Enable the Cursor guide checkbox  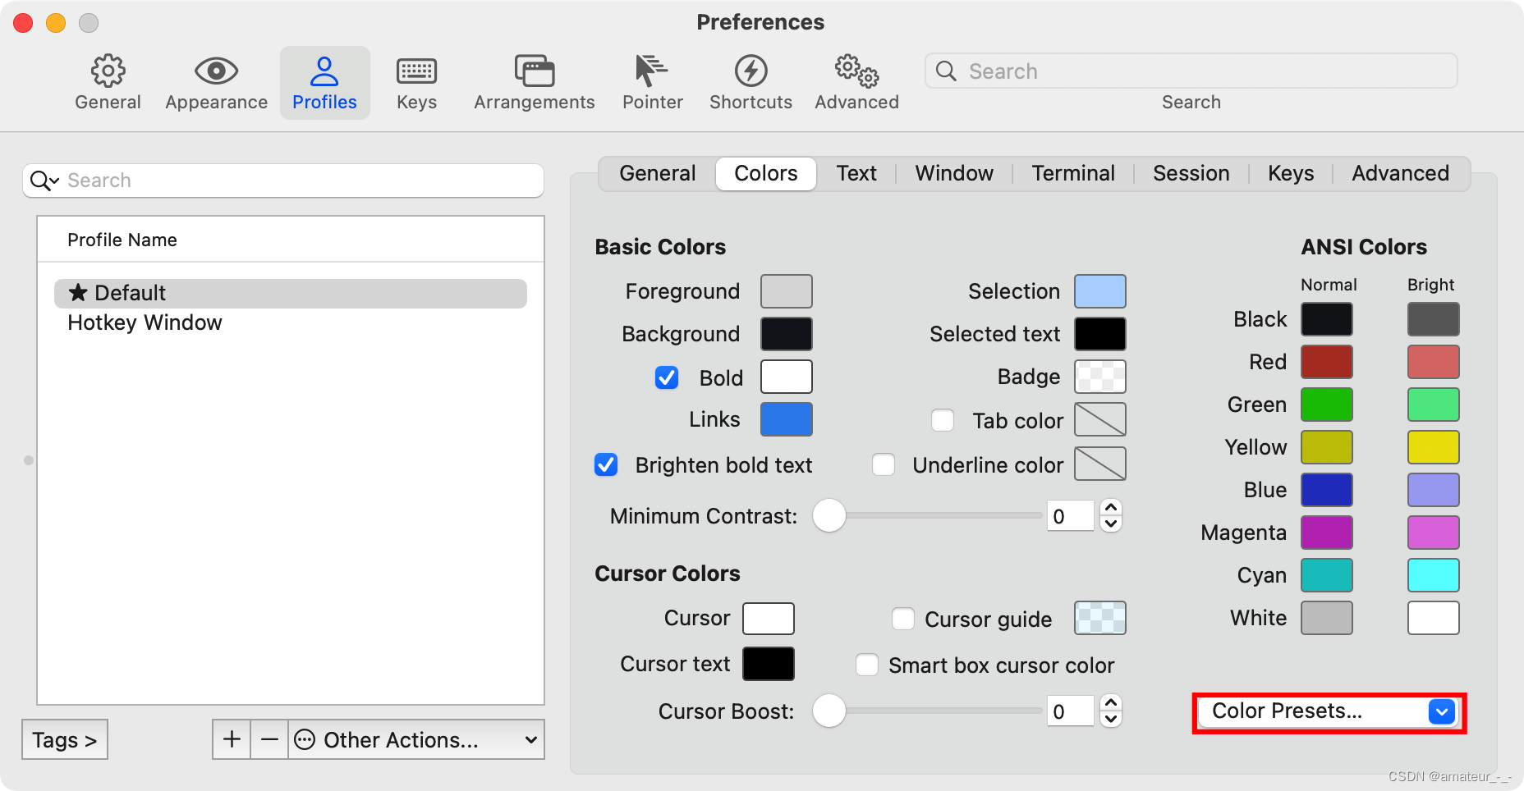pos(903,619)
